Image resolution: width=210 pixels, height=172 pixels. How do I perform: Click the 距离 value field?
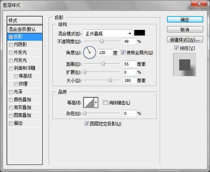point(129,64)
